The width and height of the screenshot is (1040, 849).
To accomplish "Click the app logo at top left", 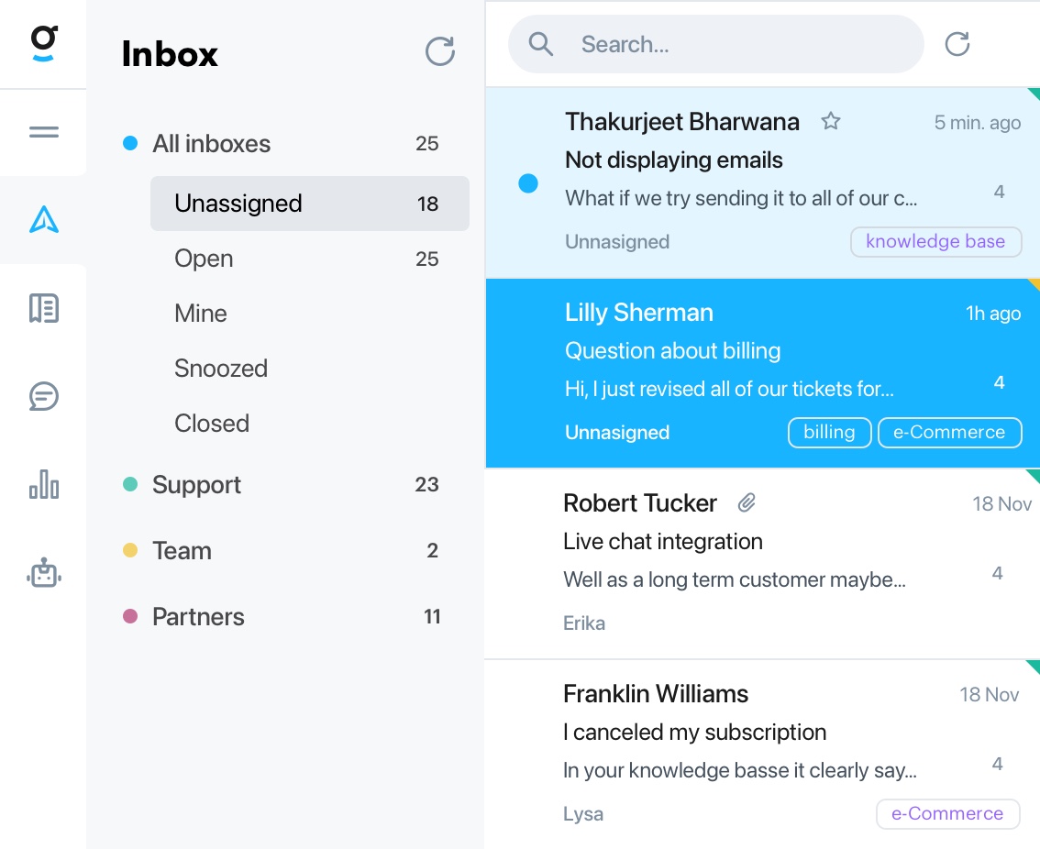I will [44, 44].
